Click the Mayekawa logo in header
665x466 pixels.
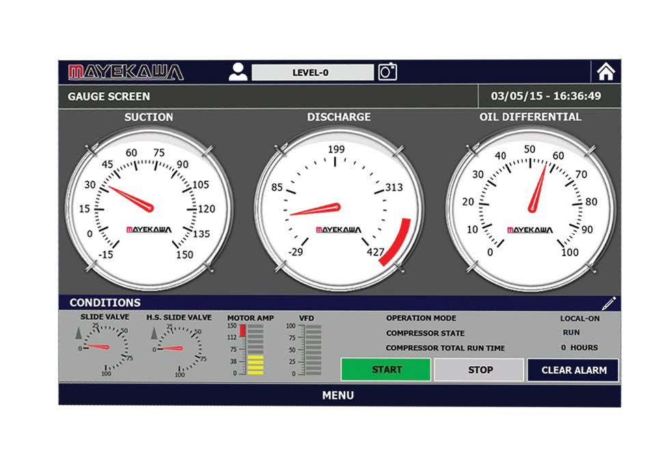tap(126, 72)
